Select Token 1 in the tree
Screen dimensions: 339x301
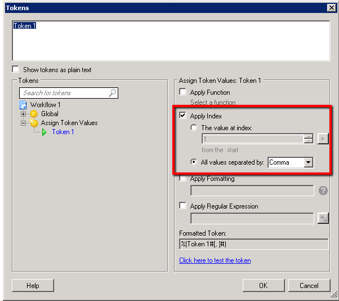point(63,132)
